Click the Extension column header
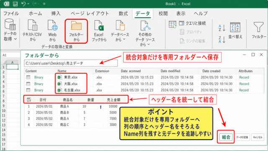 point(102,71)
